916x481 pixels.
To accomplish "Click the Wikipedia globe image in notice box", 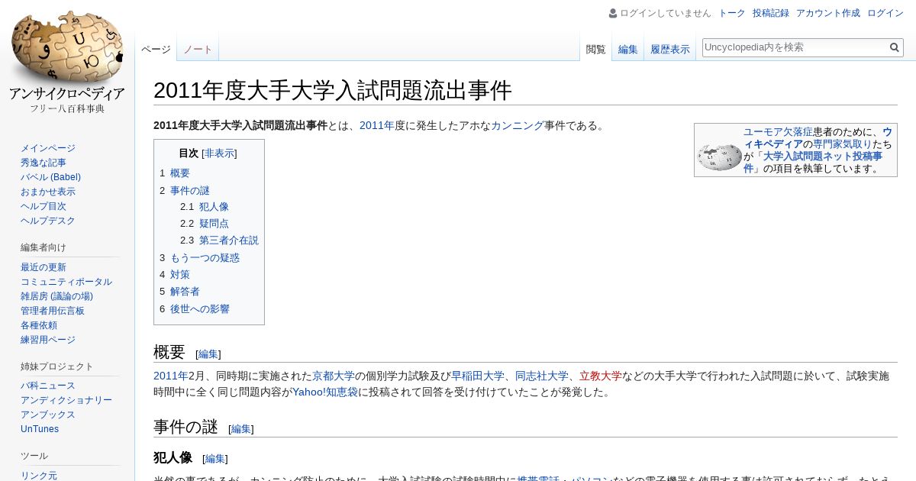I will (719, 157).
